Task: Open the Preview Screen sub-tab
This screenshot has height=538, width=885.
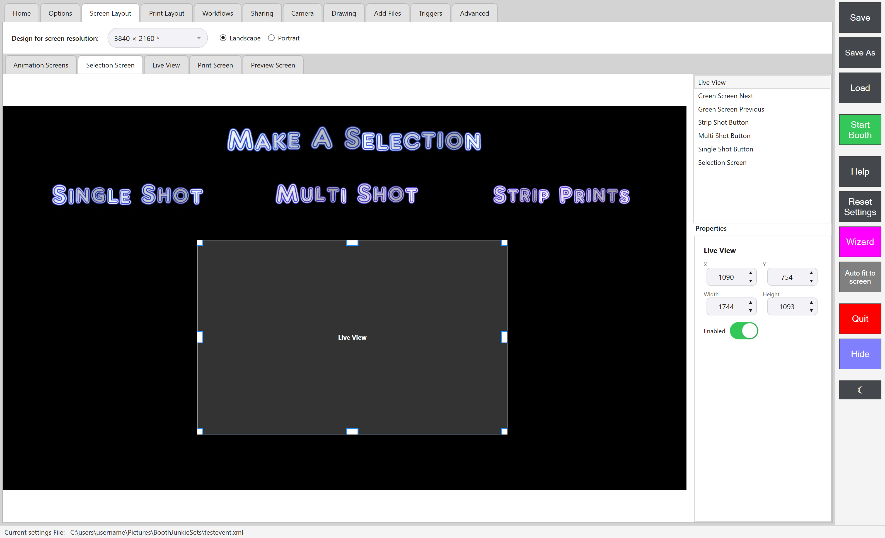Action: click(x=273, y=65)
